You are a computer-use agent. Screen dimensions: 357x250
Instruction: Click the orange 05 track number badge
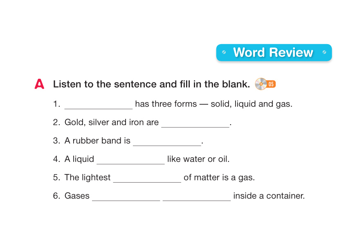pyautogui.click(x=272, y=85)
